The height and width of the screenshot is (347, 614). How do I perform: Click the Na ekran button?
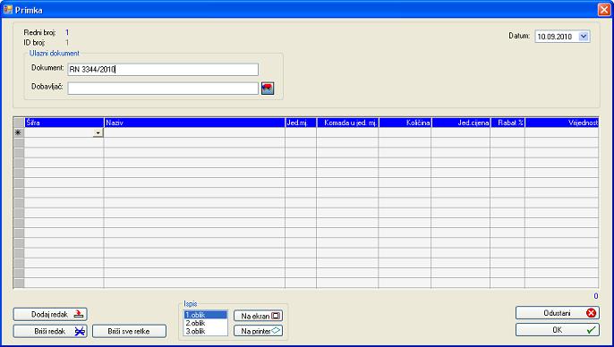[258, 316]
